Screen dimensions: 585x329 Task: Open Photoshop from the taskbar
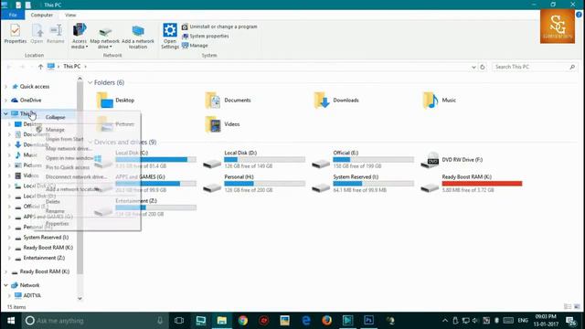[x=368, y=321]
